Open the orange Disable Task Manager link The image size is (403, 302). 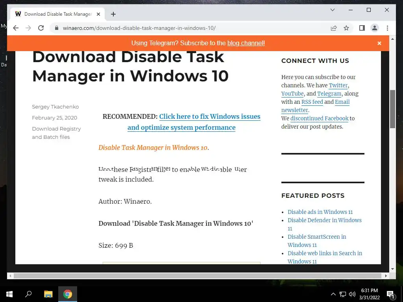[x=153, y=148]
